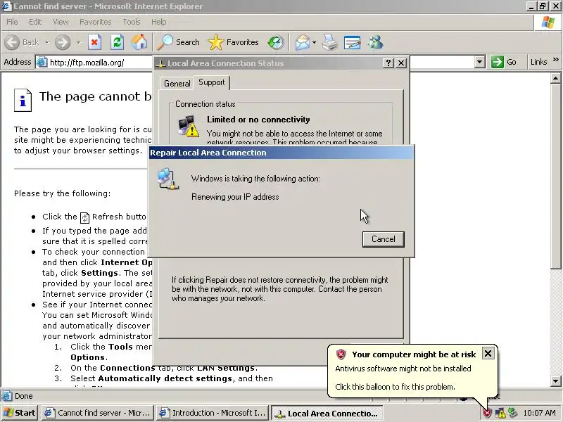The height and width of the screenshot is (422, 563).
Task: Click the page vertical scrollbar thumb
Action: (555, 176)
